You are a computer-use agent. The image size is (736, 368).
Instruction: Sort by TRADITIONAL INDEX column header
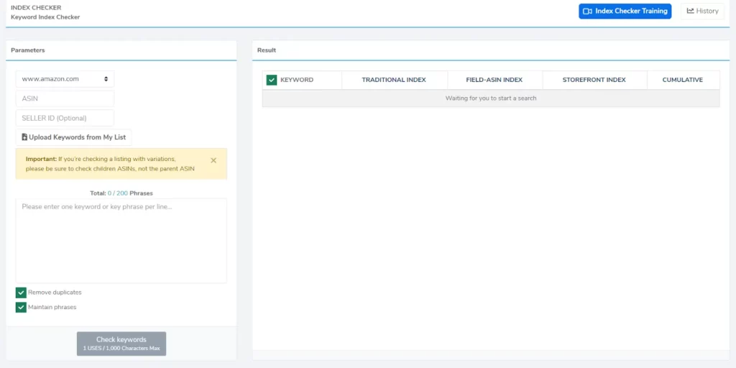coord(394,80)
